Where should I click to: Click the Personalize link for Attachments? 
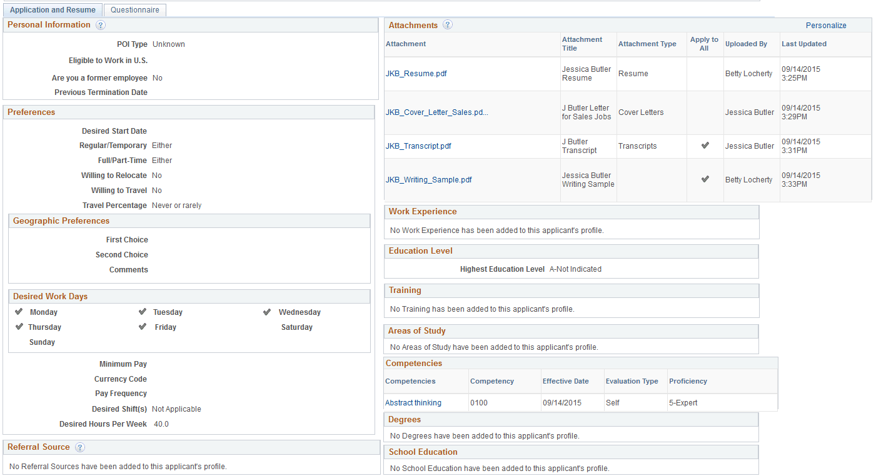[x=826, y=25]
